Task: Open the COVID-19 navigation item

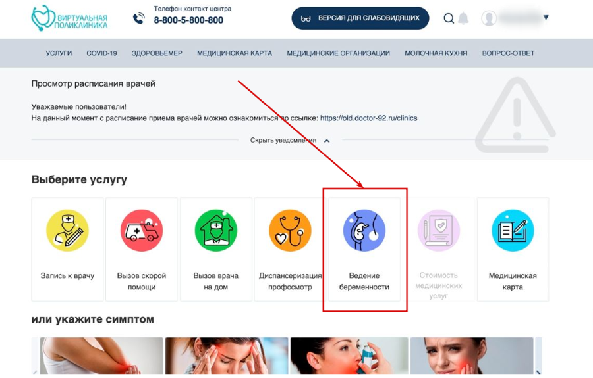Action: point(101,53)
